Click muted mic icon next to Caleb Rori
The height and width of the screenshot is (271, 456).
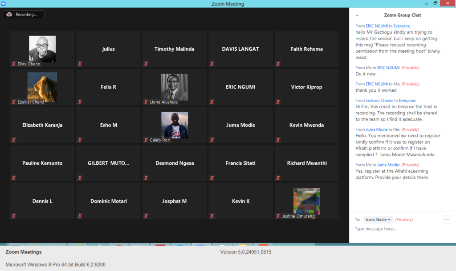click(146, 140)
